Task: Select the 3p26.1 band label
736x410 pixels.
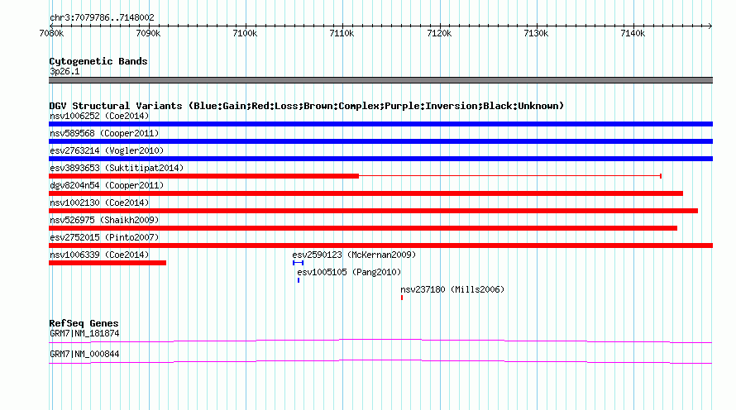Action: click(65, 71)
